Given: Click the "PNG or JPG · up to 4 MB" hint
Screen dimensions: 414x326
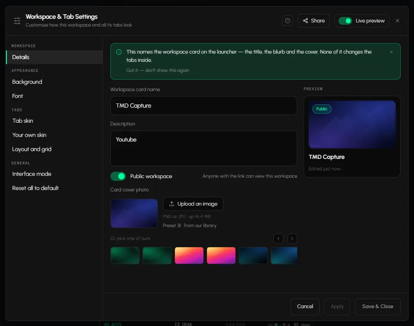Looking at the screenshot, I should [186, 217].
